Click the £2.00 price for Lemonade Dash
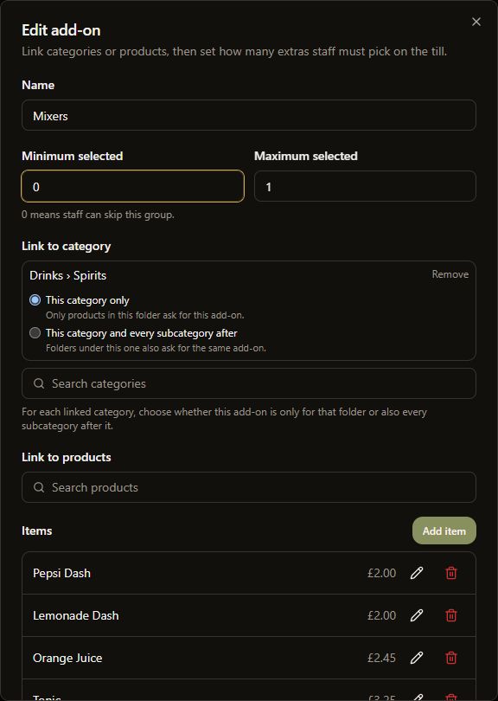Viewport: 498px width, 701px height. 381,615
